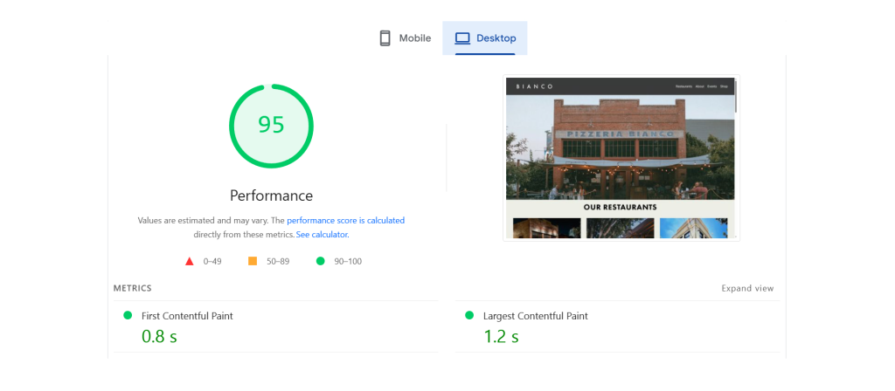Click the Desktop monitor icon
The width and height of the screenshot is (895, 391).
click(462, 38)
